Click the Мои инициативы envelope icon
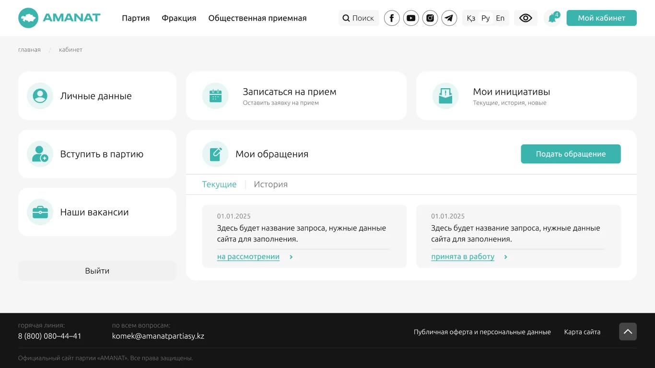Image resolution: width=655 pixels, height=368 pixels. tap(445, 96)
